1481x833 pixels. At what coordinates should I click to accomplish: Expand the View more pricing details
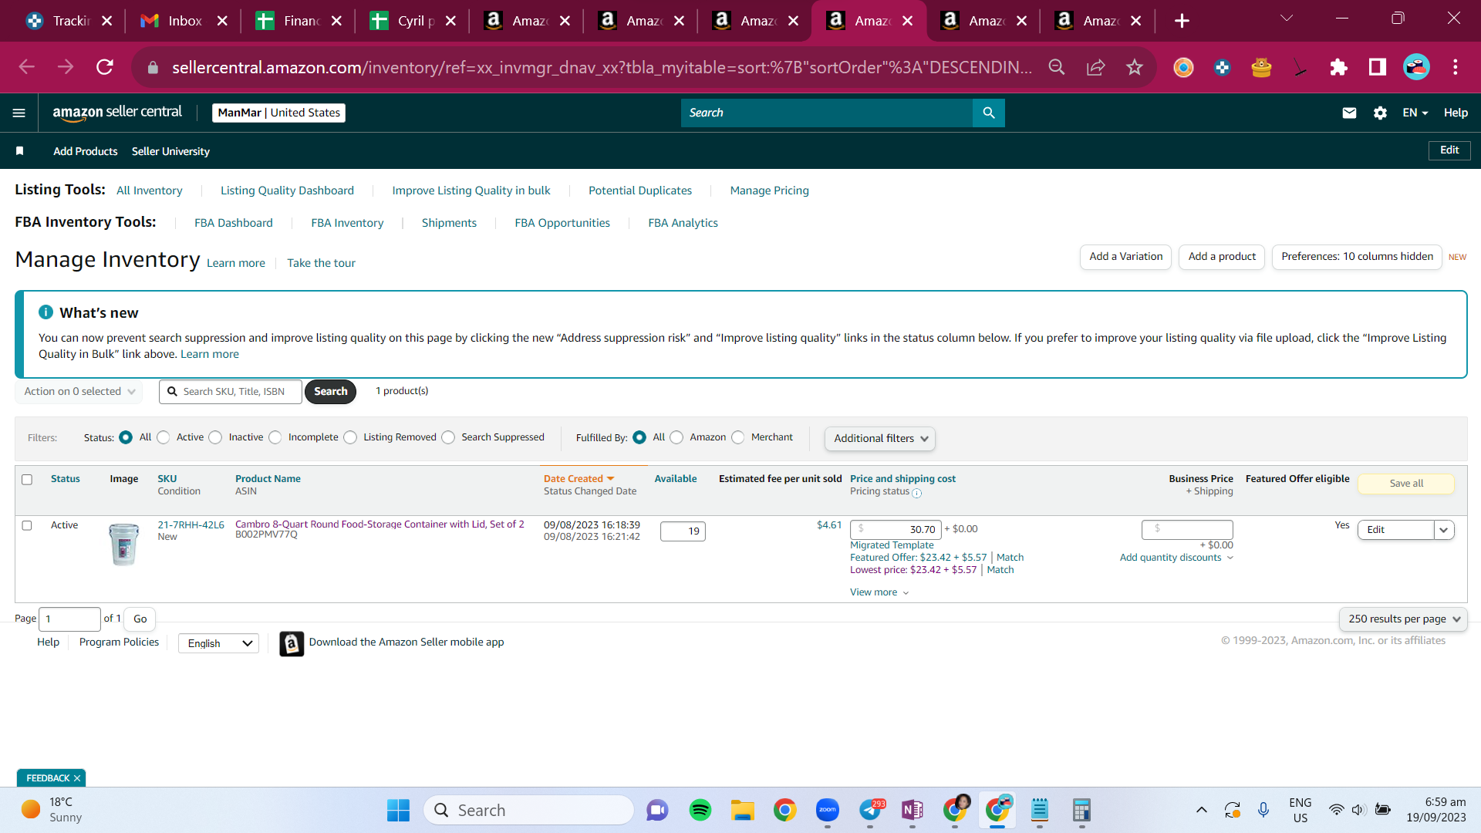point(879,592)
